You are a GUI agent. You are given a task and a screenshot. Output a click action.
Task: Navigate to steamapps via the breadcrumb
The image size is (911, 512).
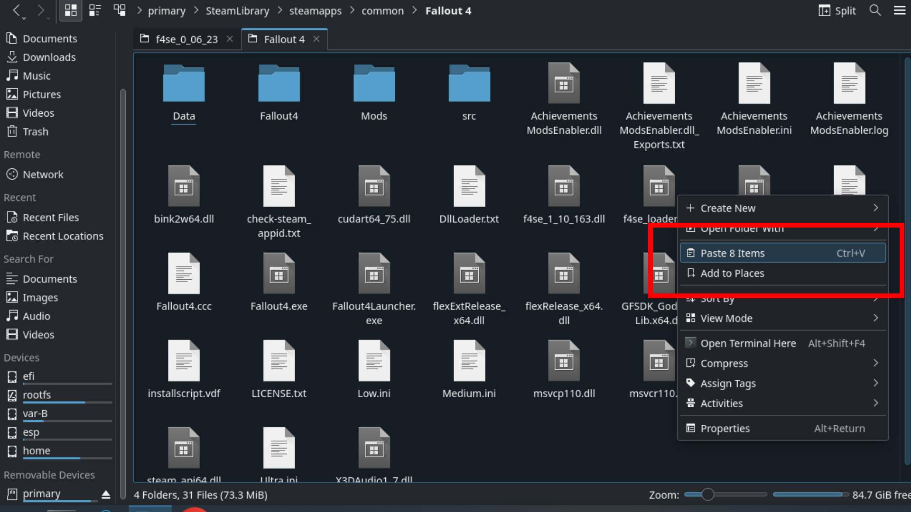coord(315,10)
